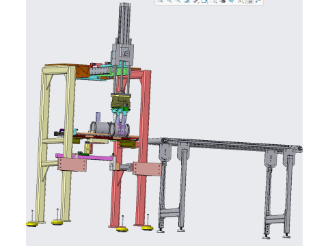This screenshot has height=246, width=328.
Task: Toggle the Spin Center icon
Action: (258, 1)
